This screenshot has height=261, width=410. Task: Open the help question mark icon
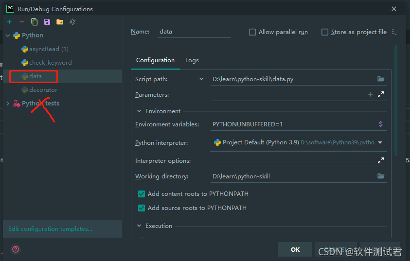tap(16, 249)
